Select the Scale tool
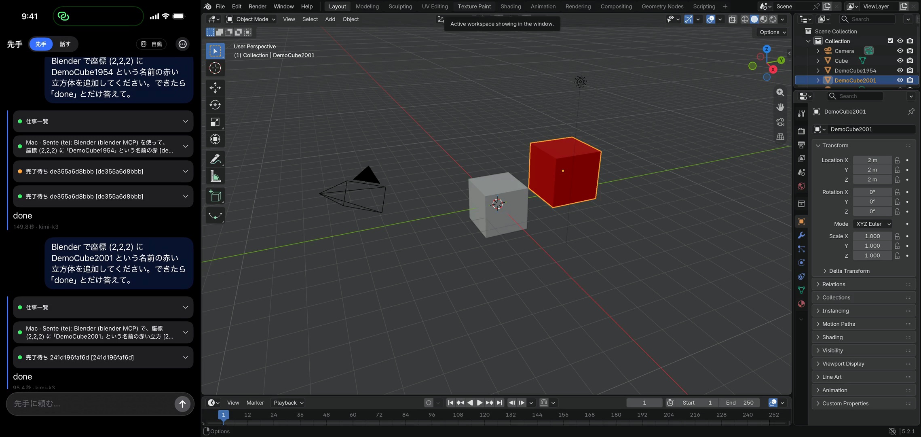Viewport: 921px width, 437px height. pyautogui.click(x=215, y=122)
